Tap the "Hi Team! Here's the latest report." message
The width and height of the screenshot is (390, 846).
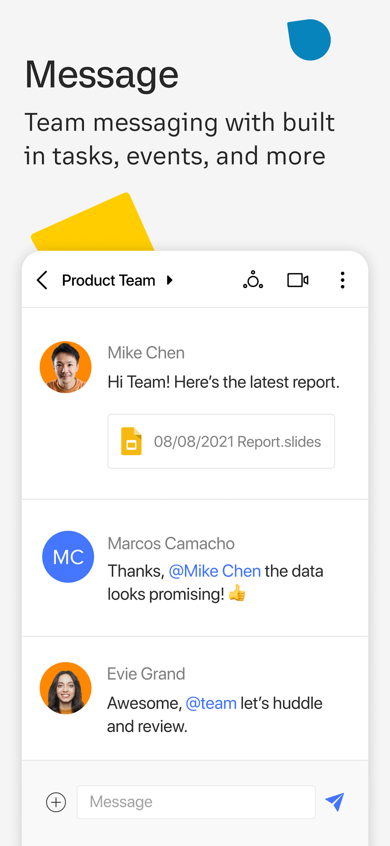pyautogui.click(x=223, y=382)
